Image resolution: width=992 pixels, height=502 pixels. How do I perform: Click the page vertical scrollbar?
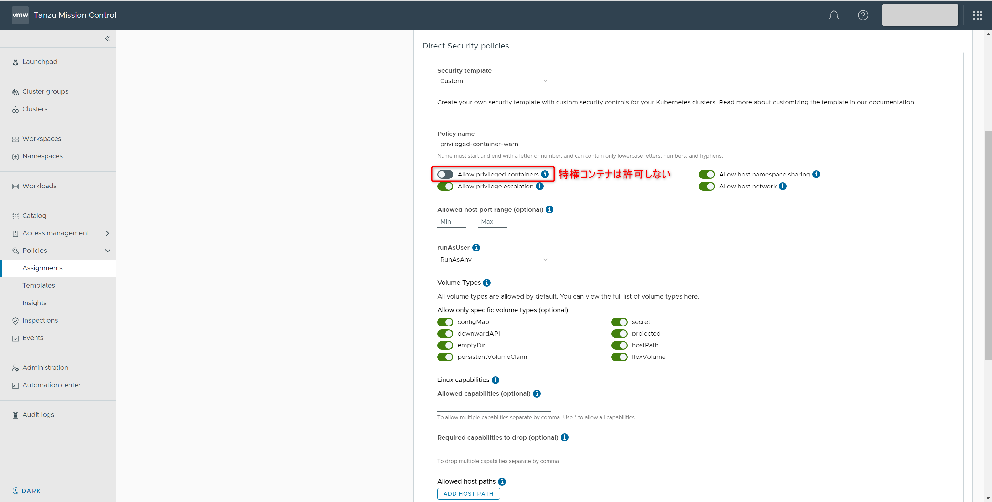click(x=988, y=245)
